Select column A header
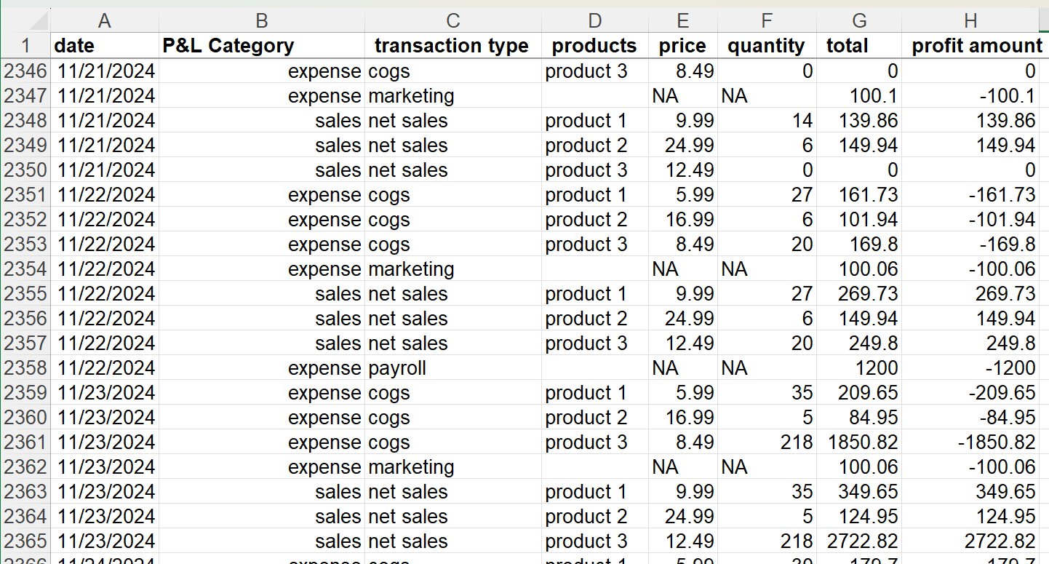 [x=104, y=20]
